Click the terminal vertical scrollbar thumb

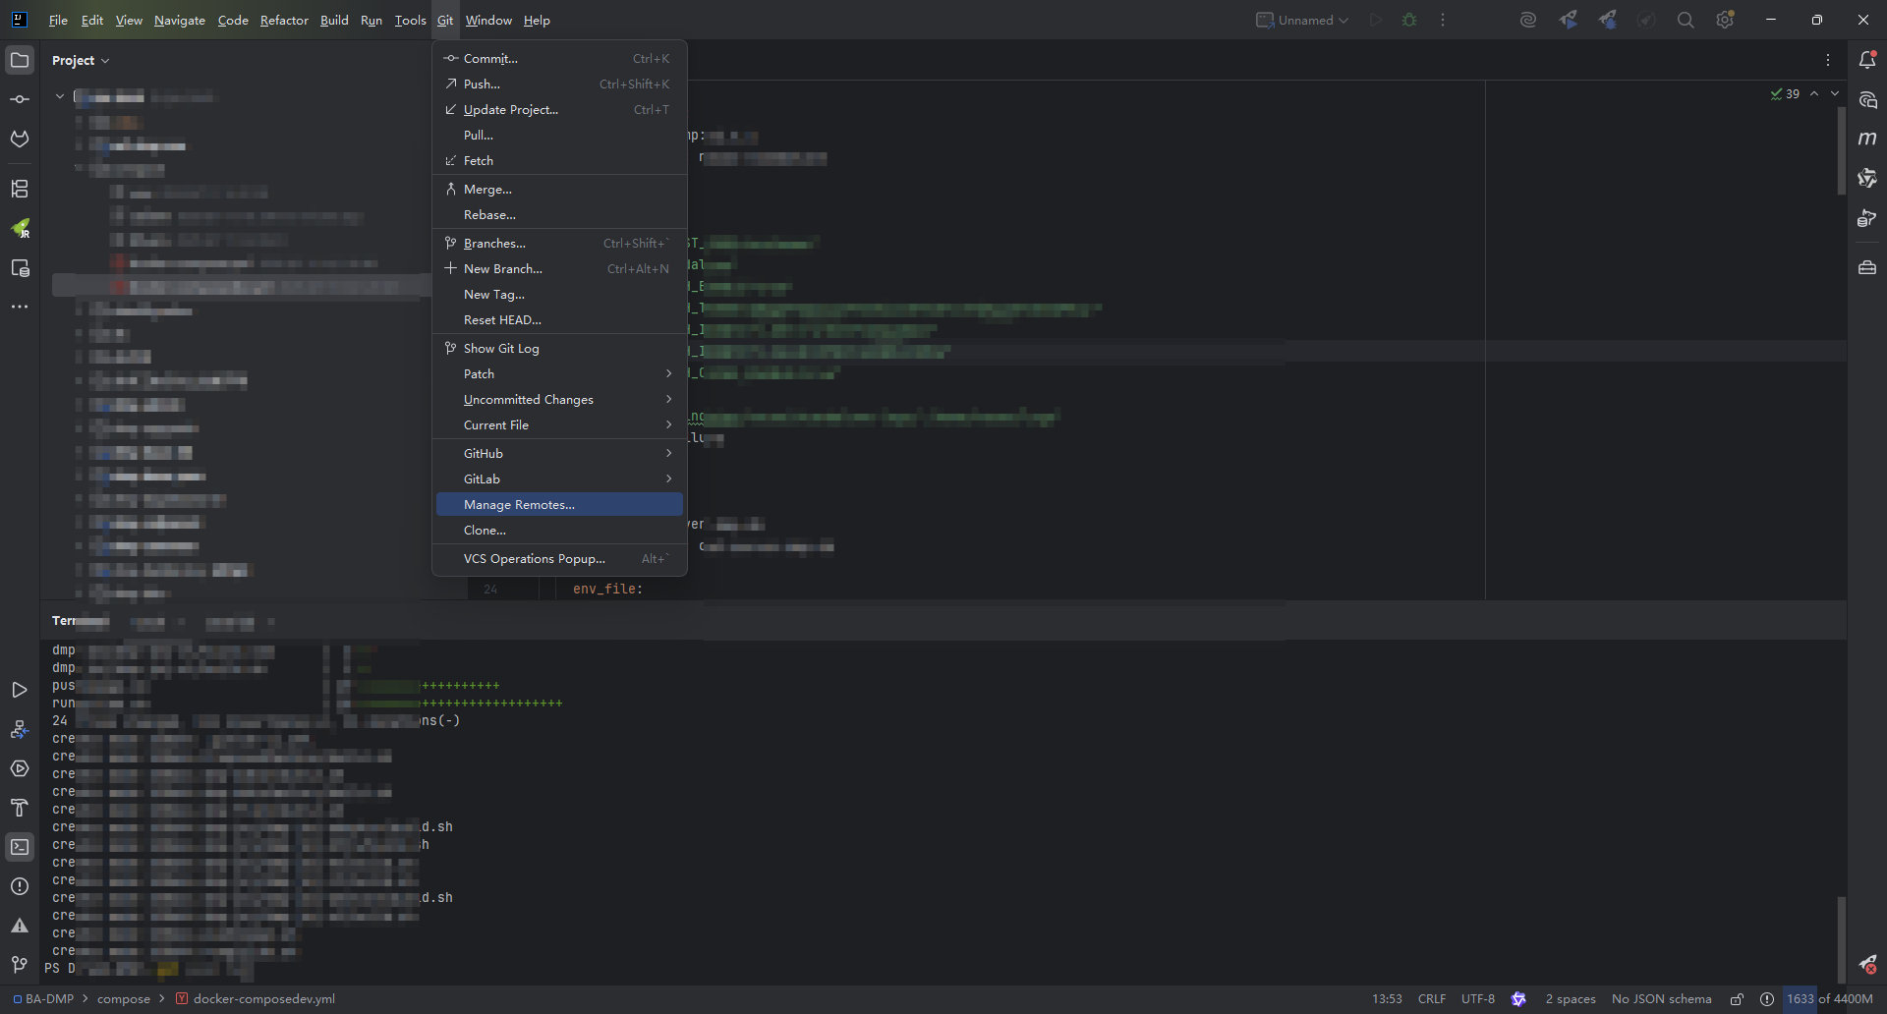pyautogui.click(x=1841, y=938)
